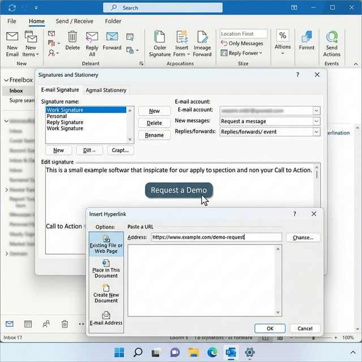
Task: Click the sync icon in title bar
Action: 12,8
